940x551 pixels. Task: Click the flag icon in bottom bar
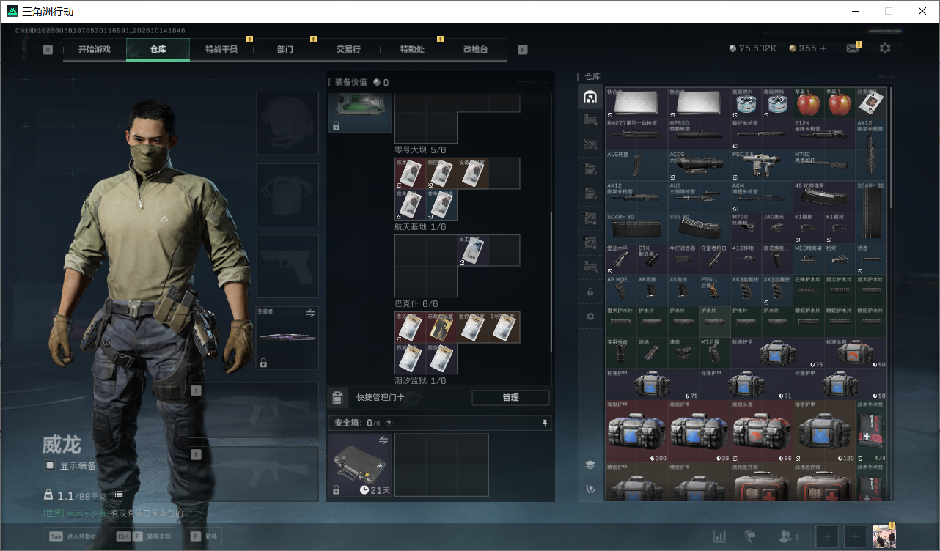751,537
